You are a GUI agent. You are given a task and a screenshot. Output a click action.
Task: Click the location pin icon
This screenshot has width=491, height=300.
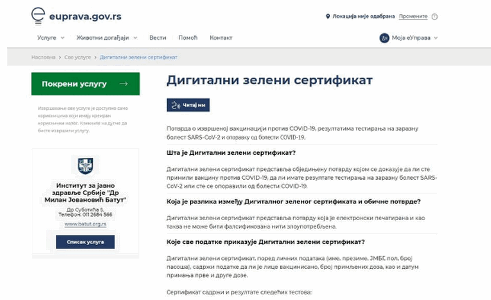pyautogui.click(x=328, y=16)
